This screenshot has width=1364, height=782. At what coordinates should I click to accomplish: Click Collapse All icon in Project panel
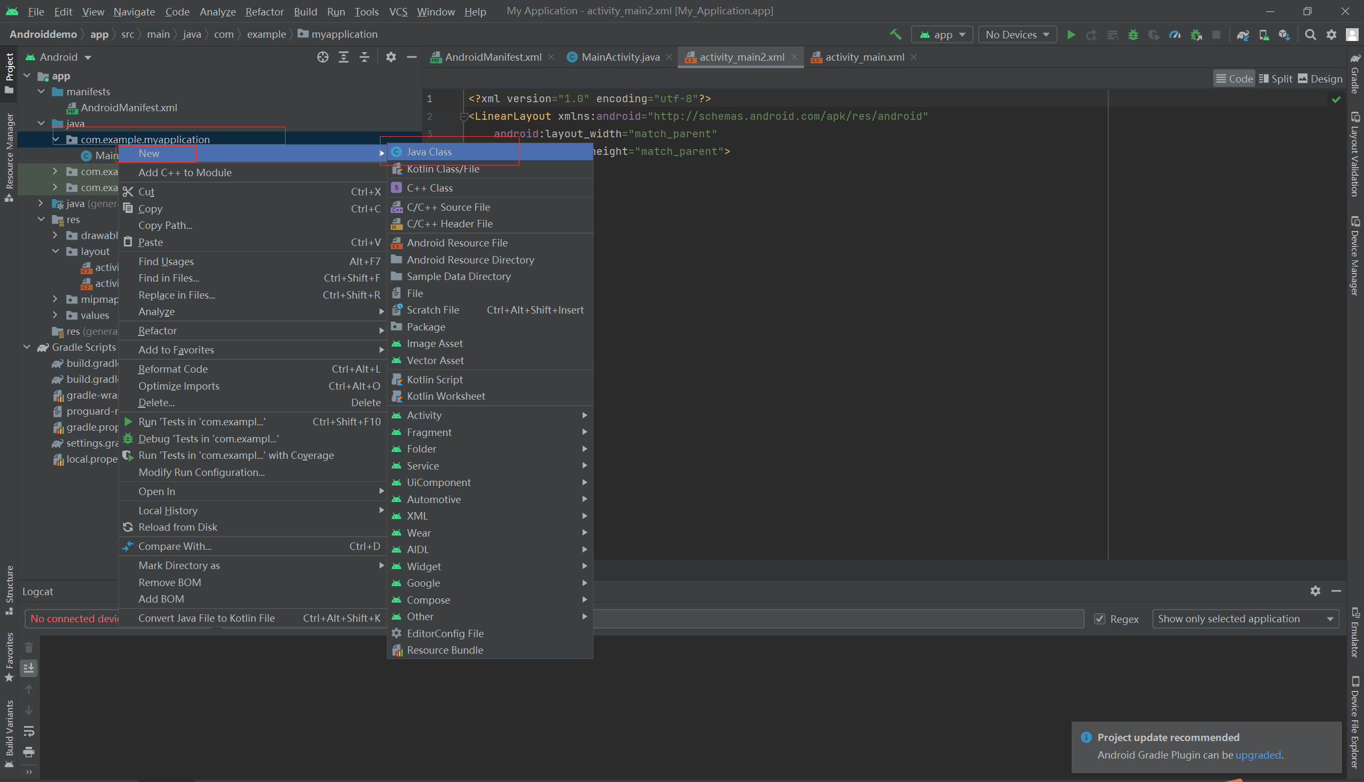point(364,57)
